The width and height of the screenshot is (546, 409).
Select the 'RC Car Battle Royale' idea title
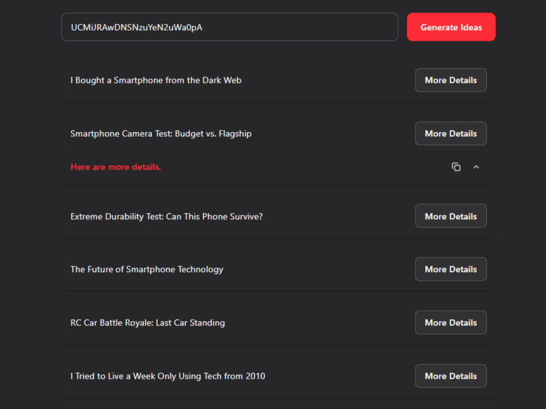[148, 323]
